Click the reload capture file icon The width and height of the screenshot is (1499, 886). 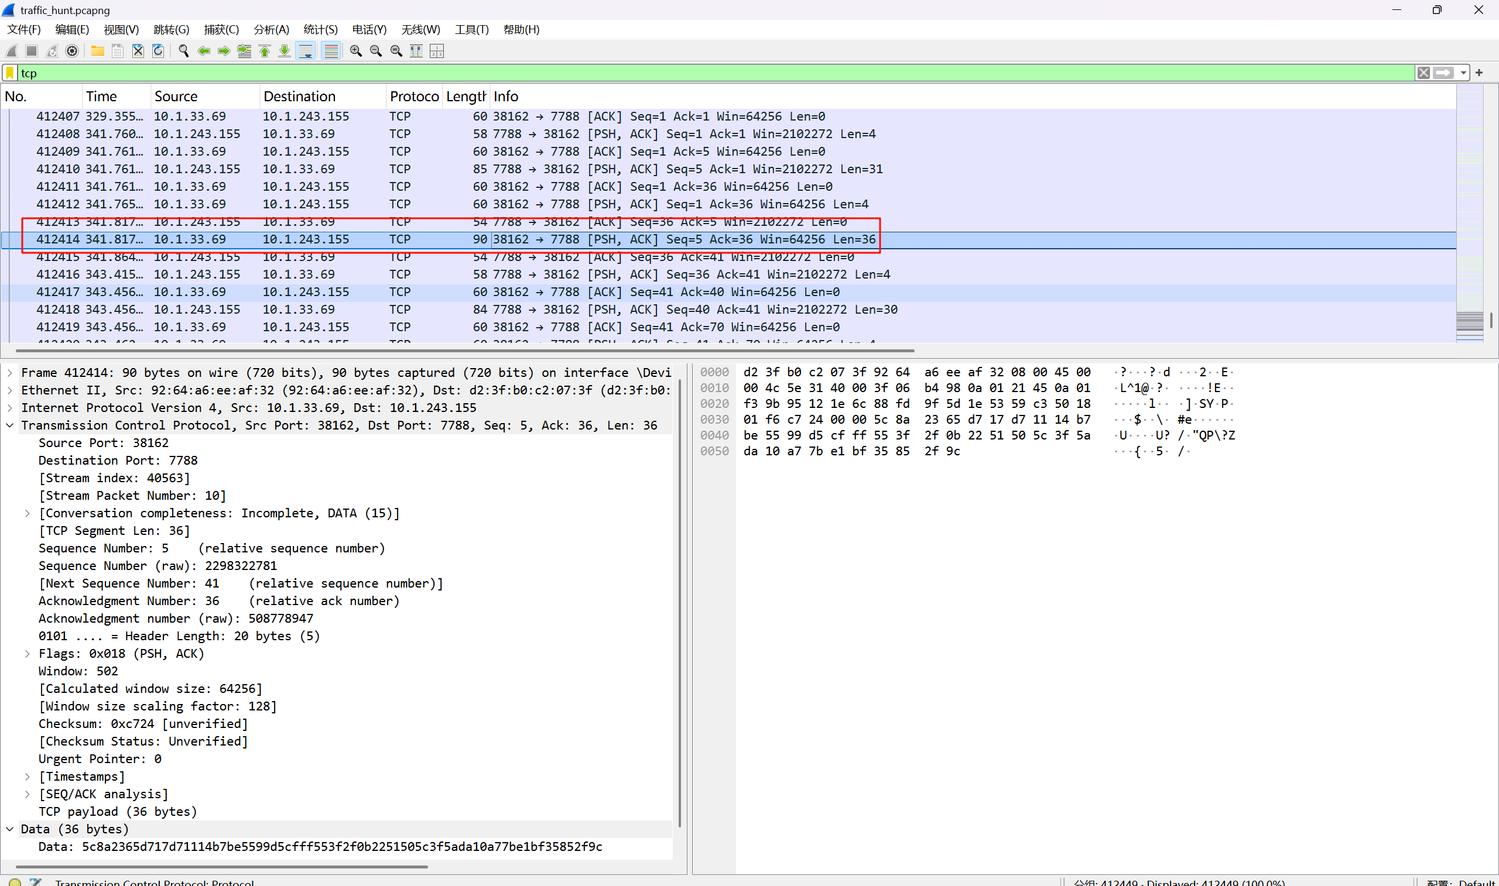[x=158, y=51]
